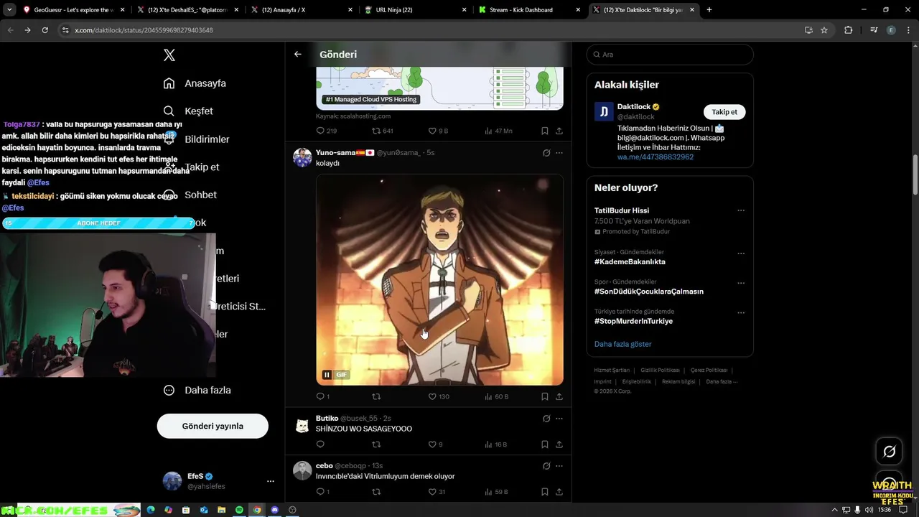
Task: Open #StopMurderInTurkiye trend
Action: [x=633, y=321]
